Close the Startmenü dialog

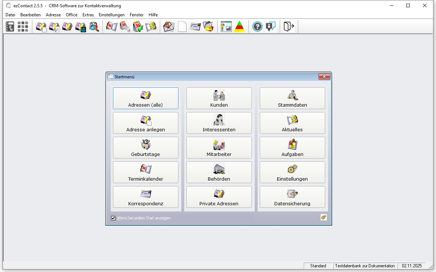[x=324, y=77]
